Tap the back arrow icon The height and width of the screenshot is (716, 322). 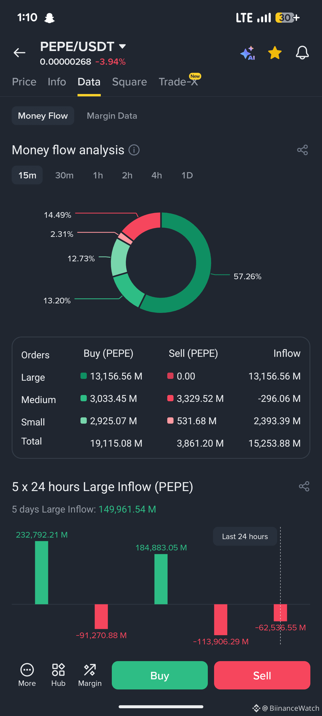[19, 53]
